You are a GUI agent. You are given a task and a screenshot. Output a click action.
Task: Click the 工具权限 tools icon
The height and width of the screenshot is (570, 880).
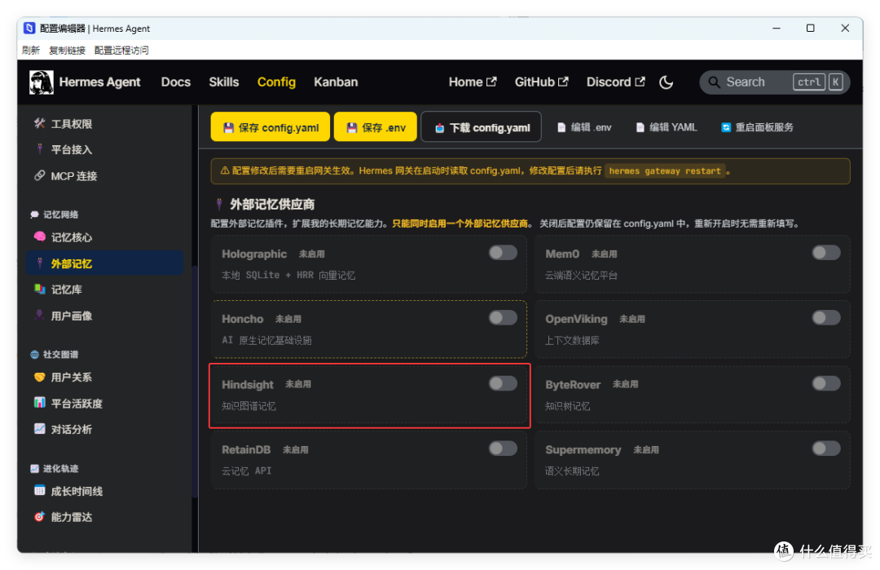click(39, 124)
